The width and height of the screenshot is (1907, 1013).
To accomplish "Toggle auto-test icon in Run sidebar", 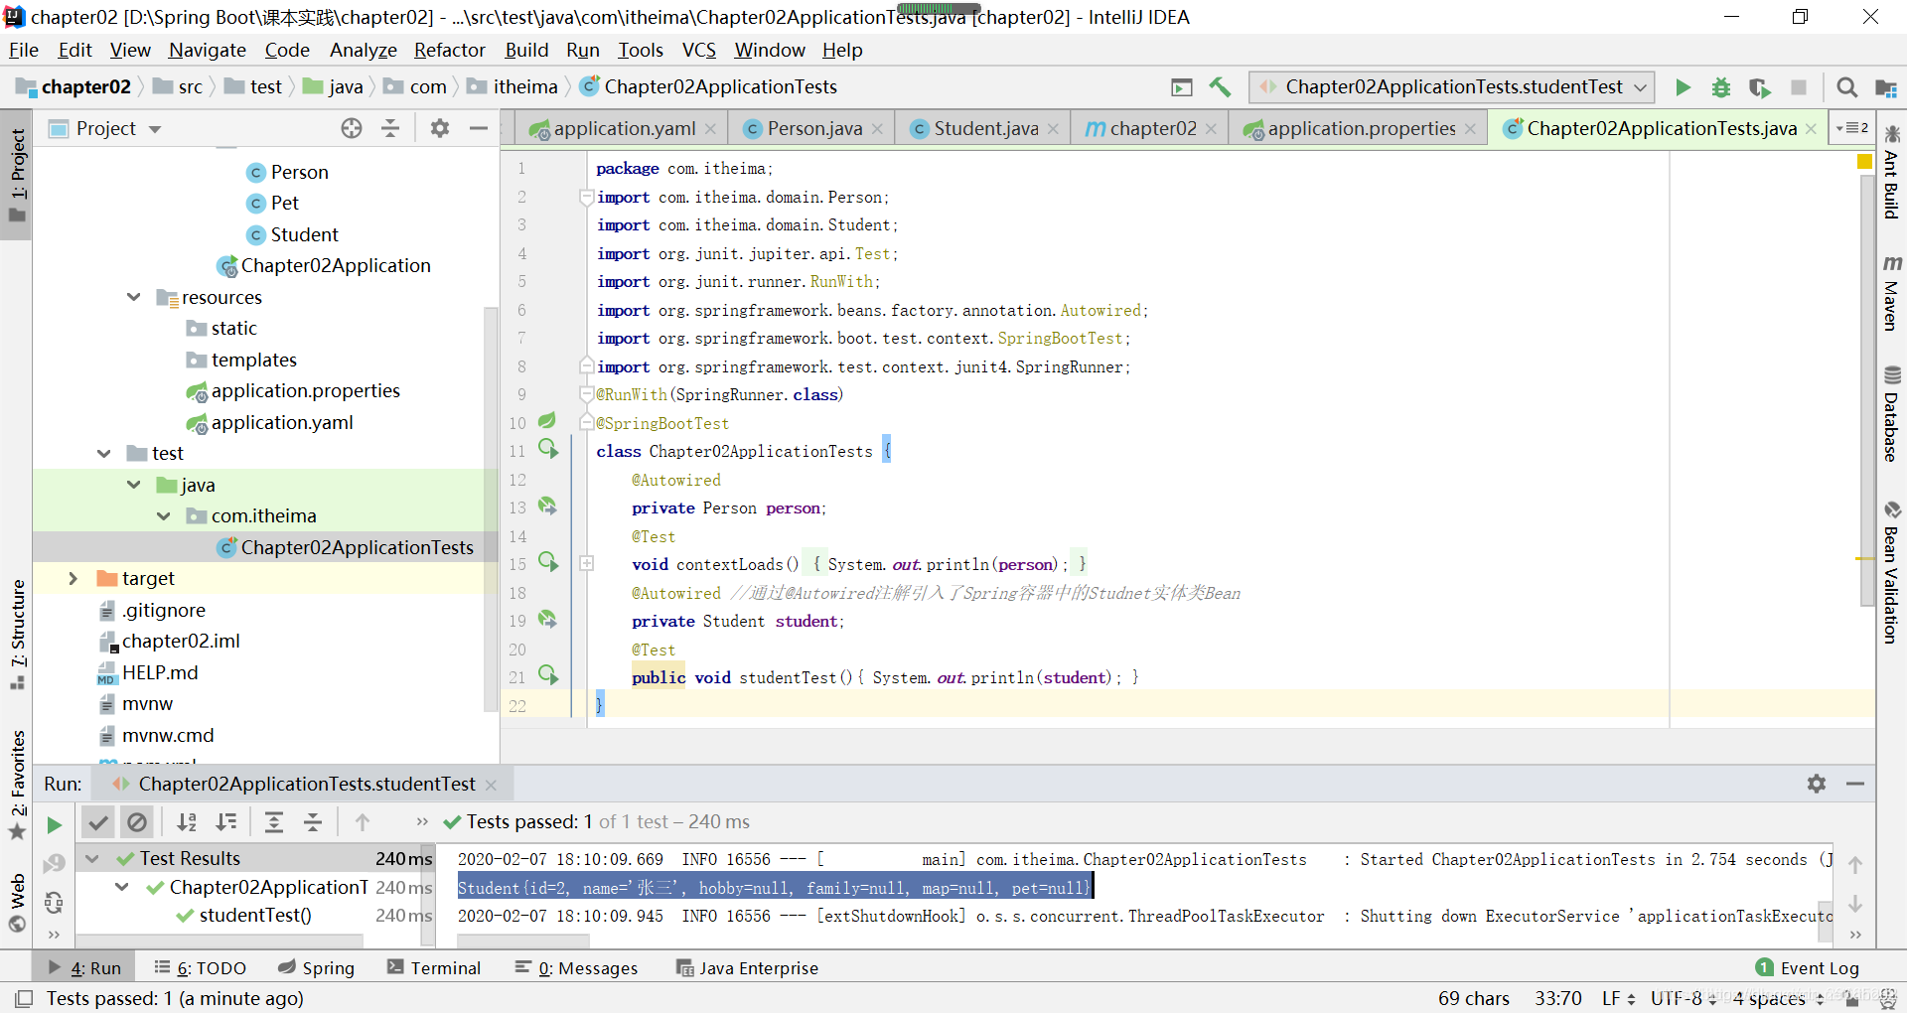I will click(x=54, y=903).
